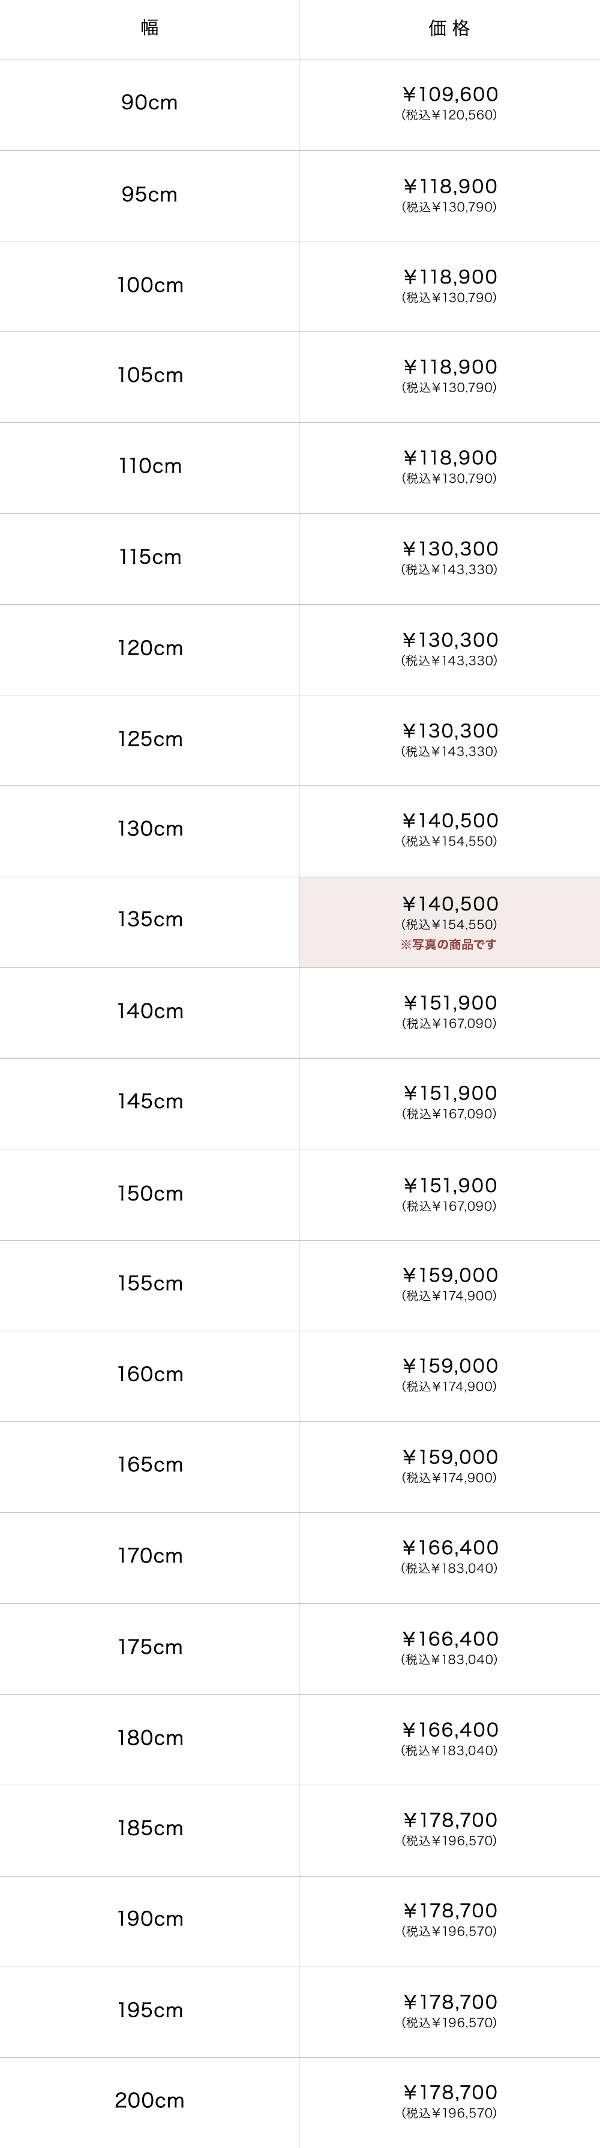This screenshot has width=600, height=2148.
Task: Click the 185cm width cell
Action: click(150, 1828)
